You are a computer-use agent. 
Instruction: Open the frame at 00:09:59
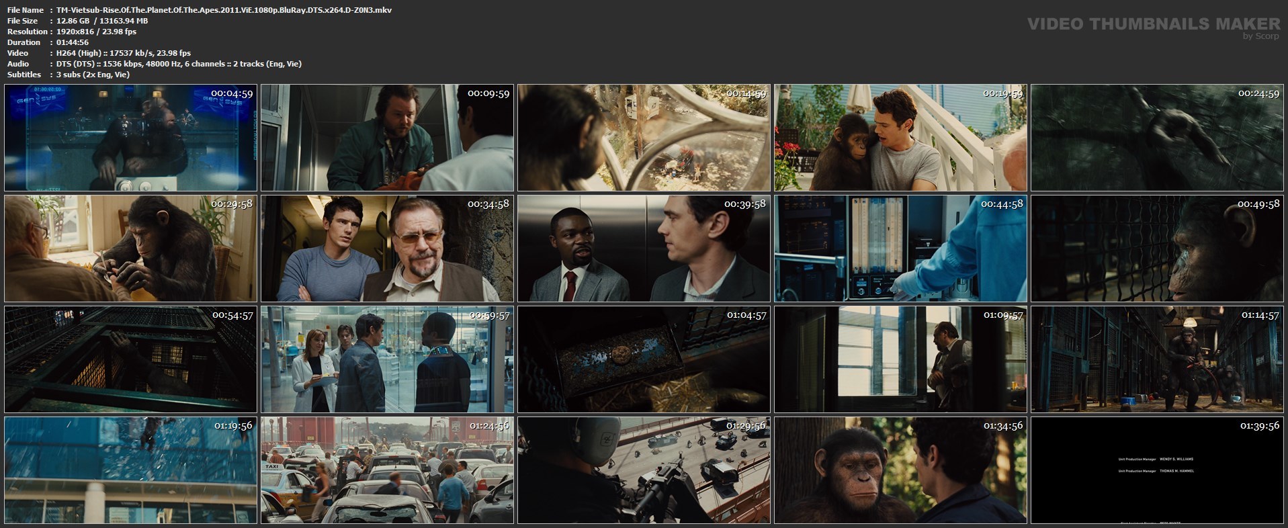point(387,138)
